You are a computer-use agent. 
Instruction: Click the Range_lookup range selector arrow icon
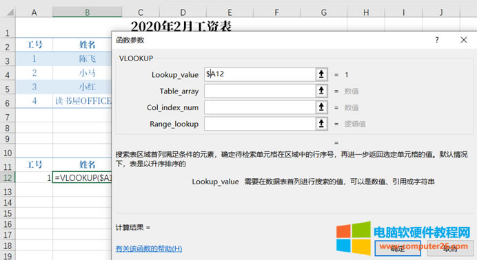(x=321, y=124)
